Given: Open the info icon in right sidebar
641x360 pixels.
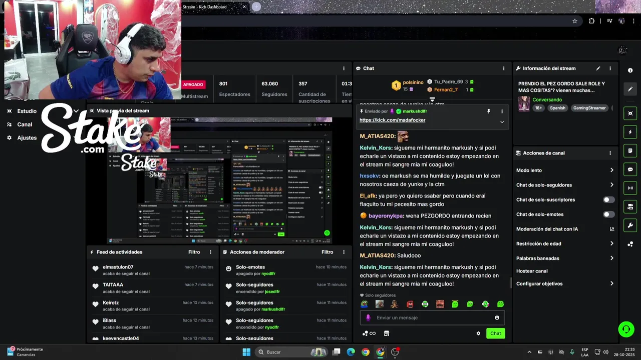Looking at the screenshot, I should (630, 70).
